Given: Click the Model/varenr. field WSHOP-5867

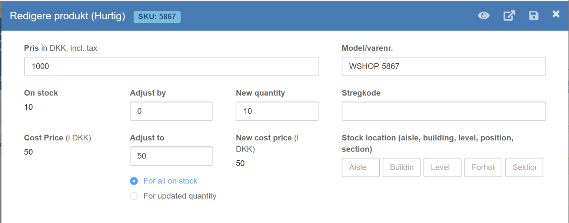Looking at the screenshot, I should (444, 66).
